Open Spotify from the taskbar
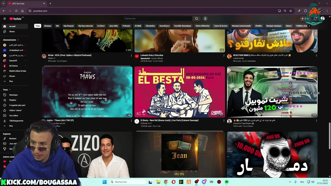The width and height of the screenshot is (331, 186). tap(227, 182)
